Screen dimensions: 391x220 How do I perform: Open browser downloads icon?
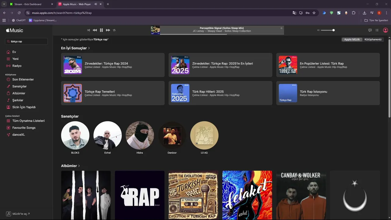pyautogui.click(x=364, y=13)
